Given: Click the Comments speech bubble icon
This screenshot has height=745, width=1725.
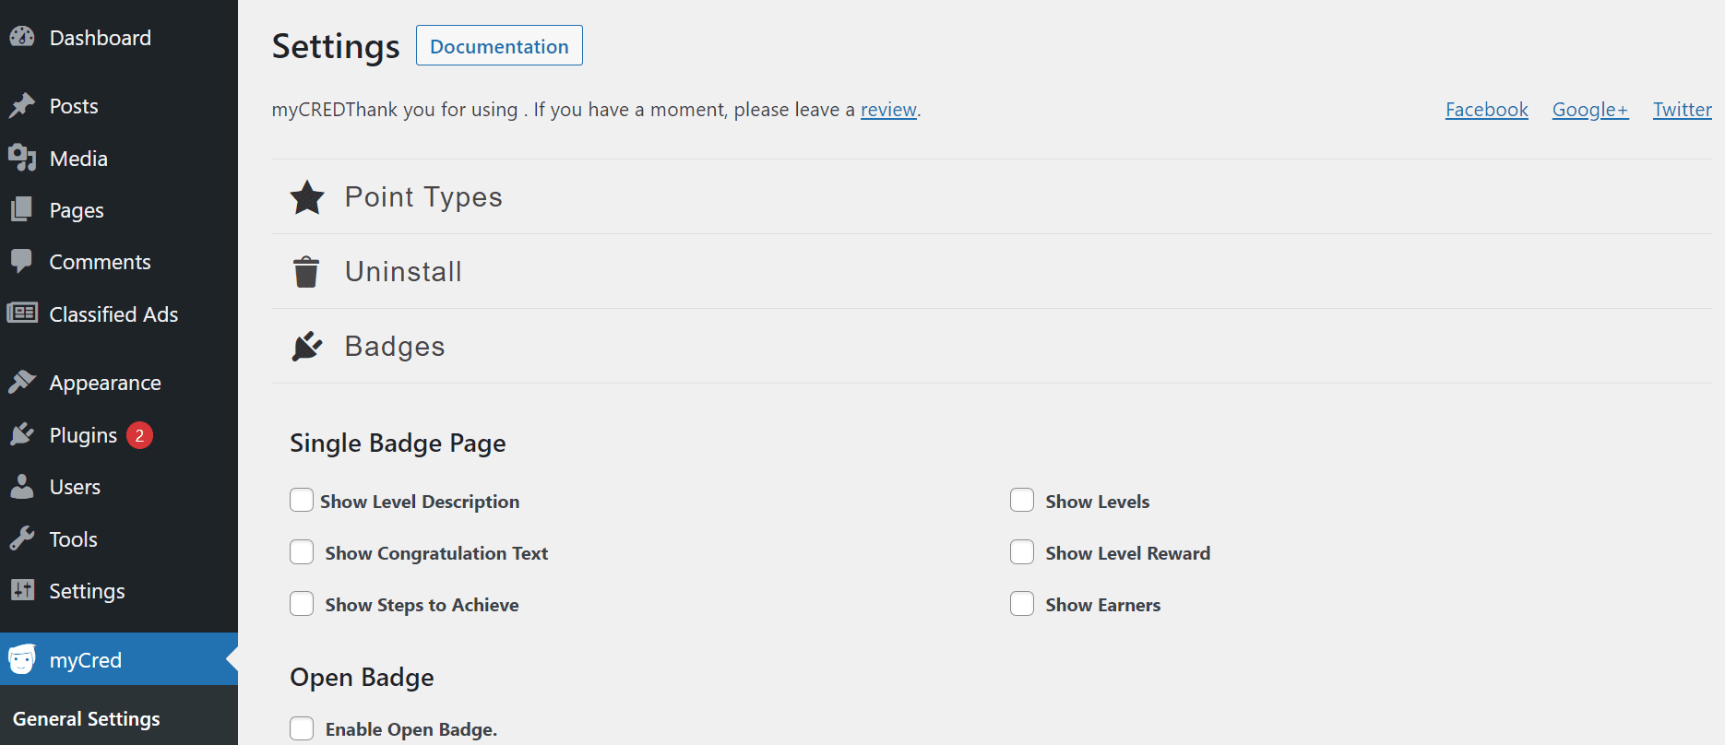Looking at the screenshot, I should (x=22, y=261).
